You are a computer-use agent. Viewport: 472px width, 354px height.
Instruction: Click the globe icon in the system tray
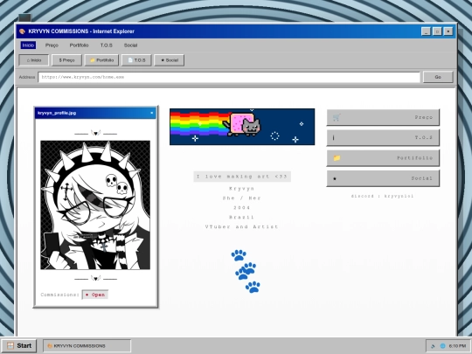click(x=442, y=346)
